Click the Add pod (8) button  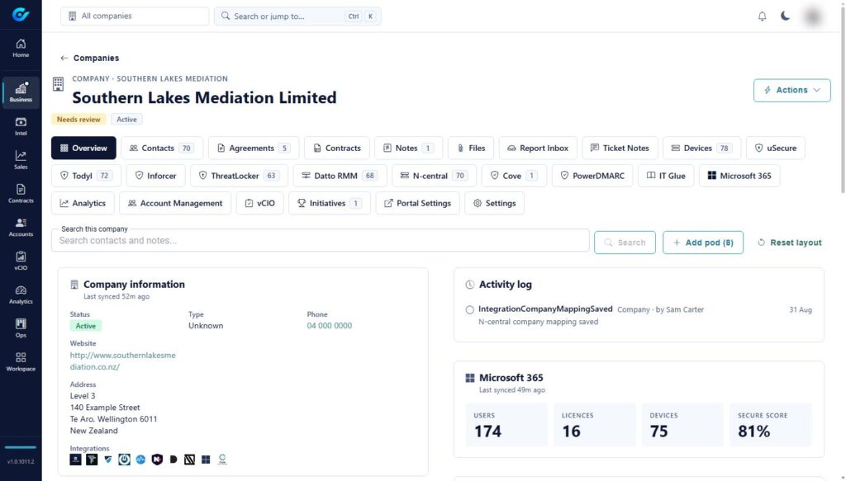pos(703,243)
